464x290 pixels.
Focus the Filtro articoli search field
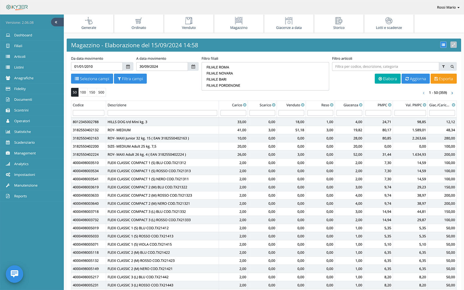click(x=385, y=67)
